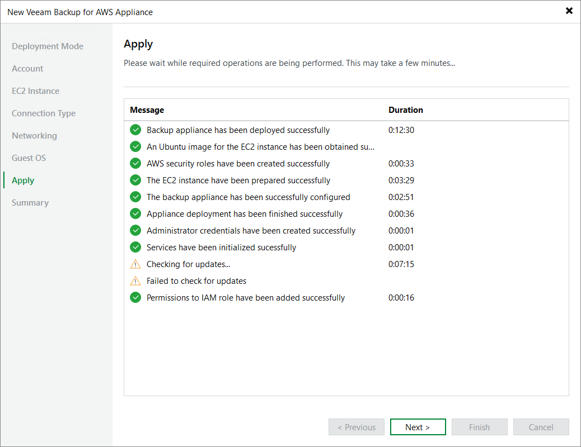Go to the Deployment Mode step
The image size is (581, 447).
(x=48, y=46)
